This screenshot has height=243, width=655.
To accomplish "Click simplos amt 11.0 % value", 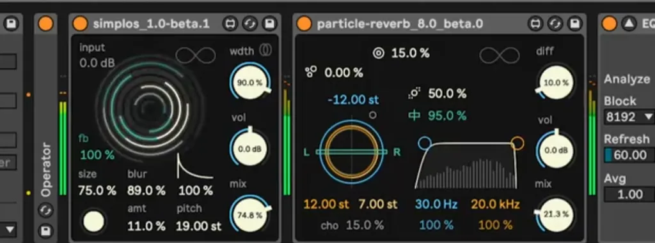I will (x=146, y=226).
